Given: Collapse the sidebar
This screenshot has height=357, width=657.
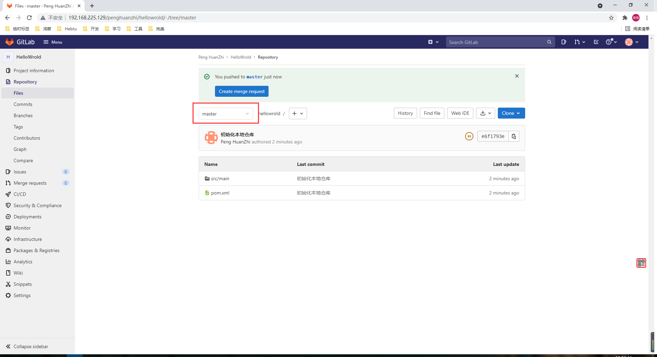Looking at the screenshot, I should pyautogui.click(x=37, y=346).
